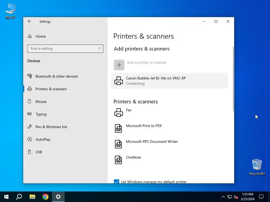Close the Settings window

click(228, 21)
